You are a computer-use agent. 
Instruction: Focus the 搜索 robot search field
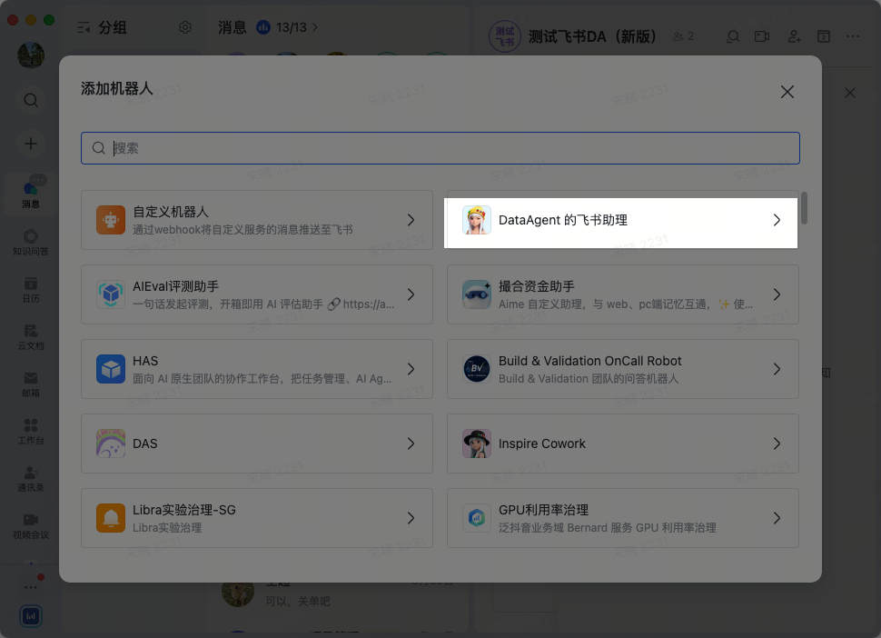coord(440,148)
